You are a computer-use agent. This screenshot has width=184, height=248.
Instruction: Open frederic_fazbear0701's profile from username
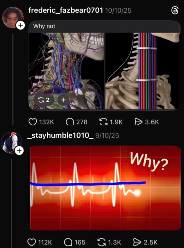click(66, 11)
